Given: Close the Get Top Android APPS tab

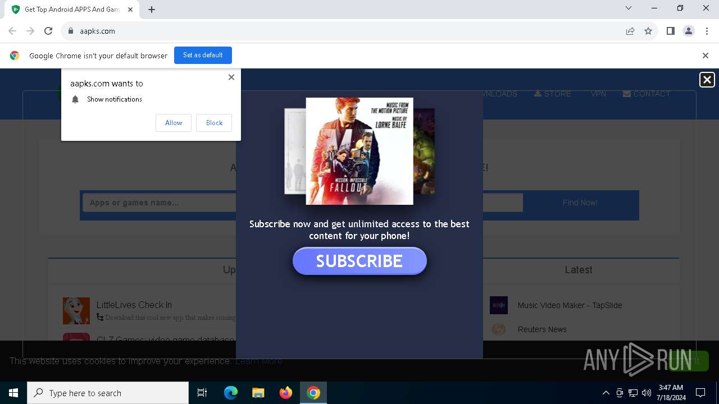Looking at the screenshot, I should click(130, 10).
